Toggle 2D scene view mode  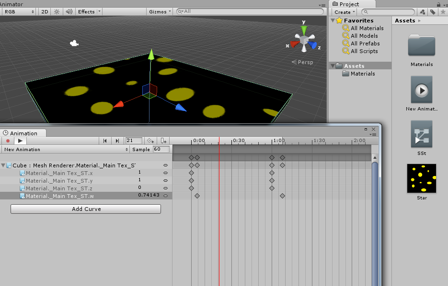coord(45,11)
